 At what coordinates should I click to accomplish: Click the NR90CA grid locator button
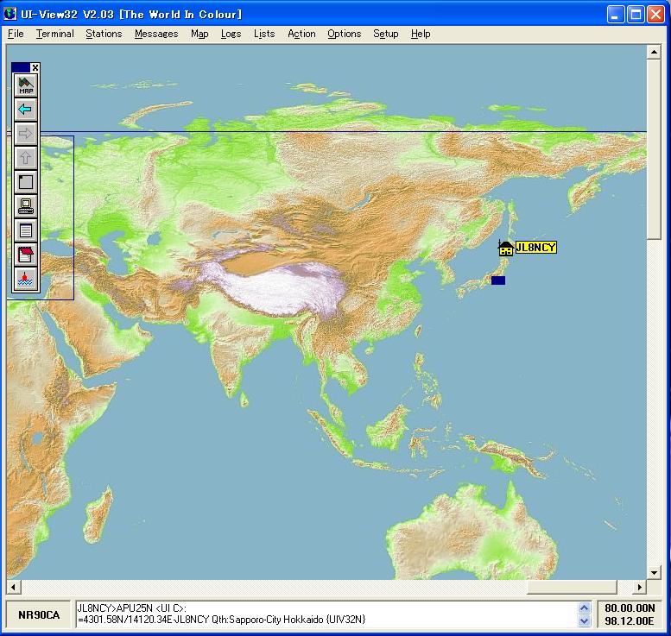click(x=40, y=614)
